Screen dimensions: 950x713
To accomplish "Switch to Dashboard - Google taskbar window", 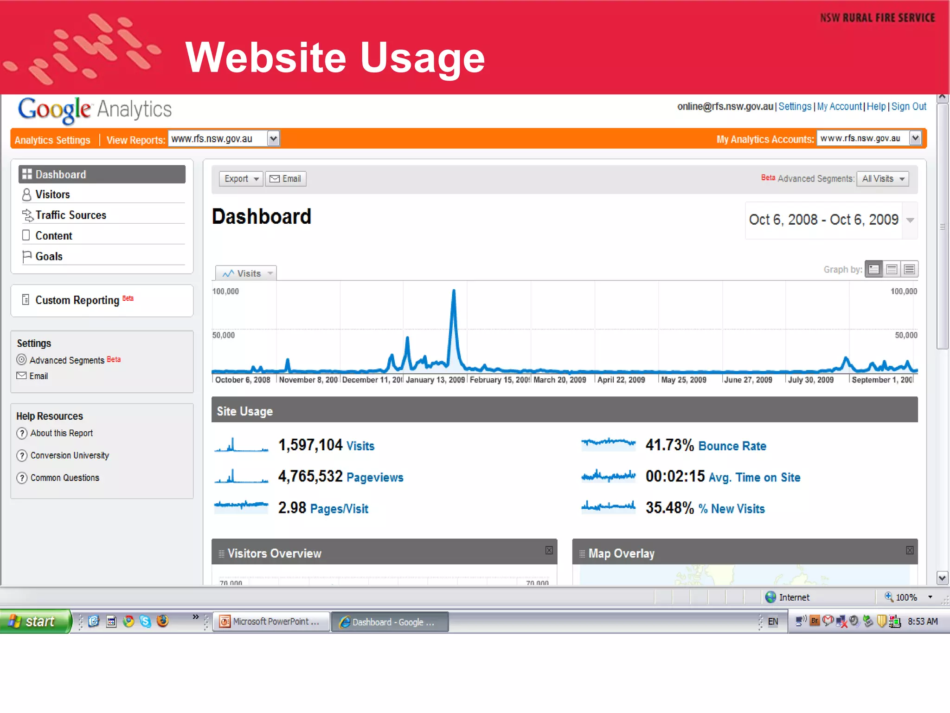I will click(390, 622).
